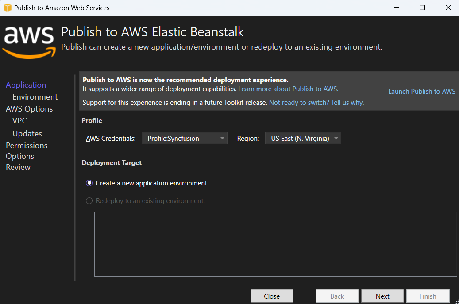Minimize the publish dialog window
The image size is (459, 304).
point(397,8)
